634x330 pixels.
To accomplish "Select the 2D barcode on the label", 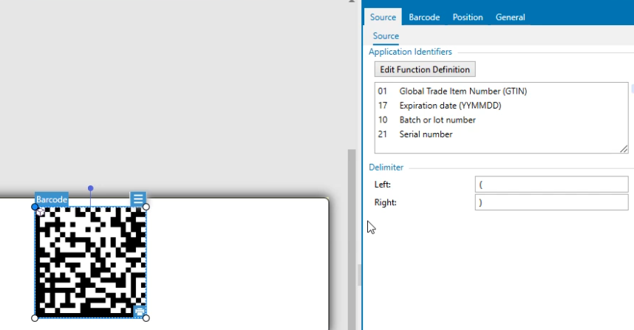I will click(x=89, y=262).
